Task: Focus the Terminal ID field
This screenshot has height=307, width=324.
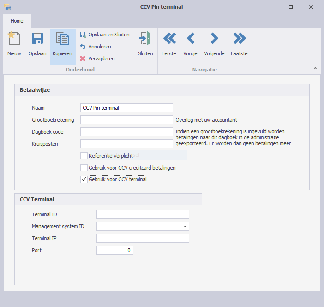Action: pos(143,214)
